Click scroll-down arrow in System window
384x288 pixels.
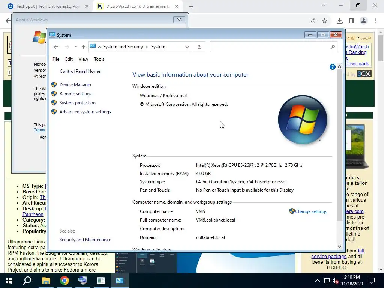[339, 247]
